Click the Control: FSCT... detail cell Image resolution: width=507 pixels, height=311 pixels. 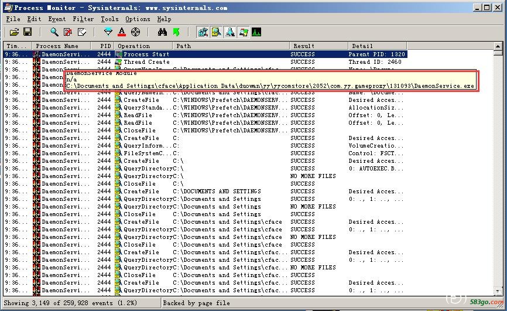(x=376, y=153)
